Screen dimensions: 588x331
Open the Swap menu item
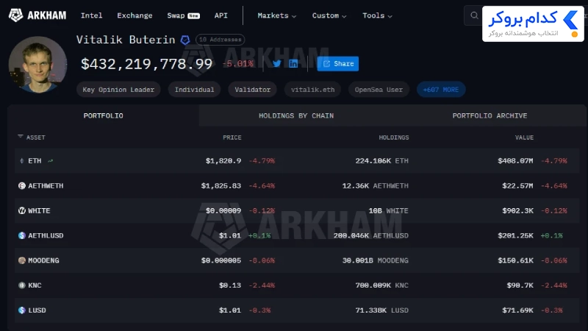[x=183, y=15]
